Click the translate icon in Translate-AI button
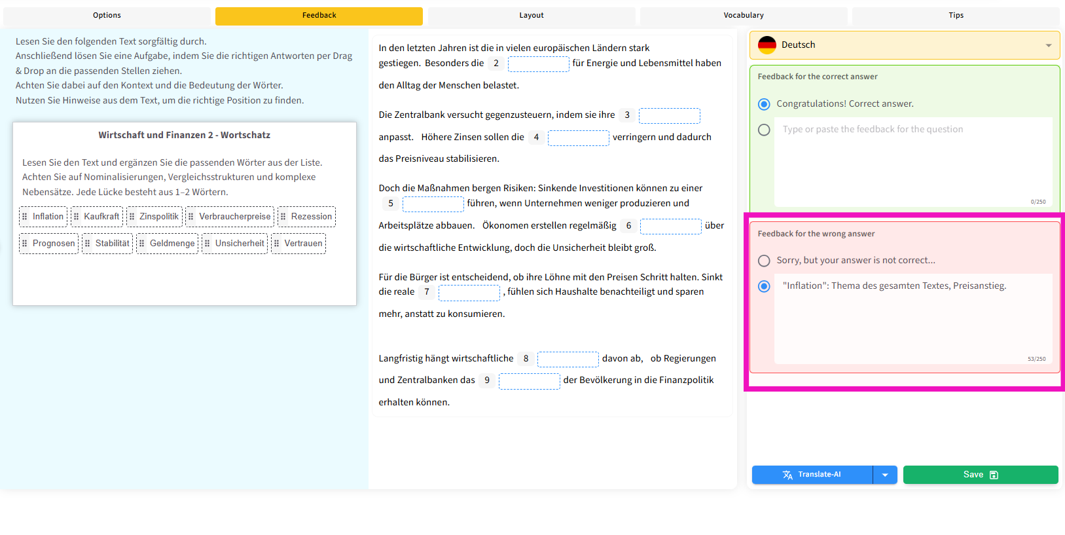The height and width of the screenshot is (535, 1065). tap(787, 475)
